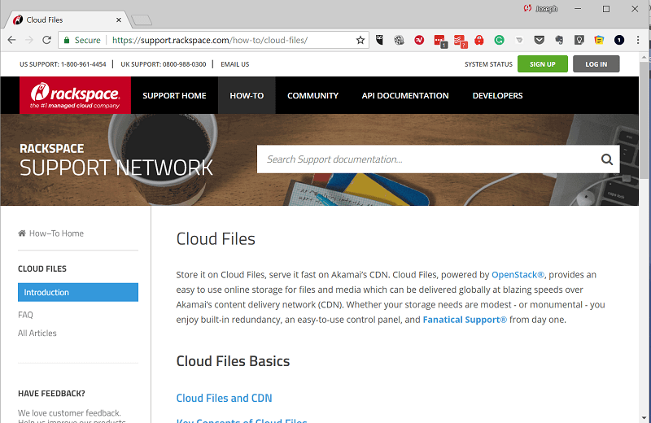Click the Cloud Files page heading
The image size is (651, 423).
(216, 238)
